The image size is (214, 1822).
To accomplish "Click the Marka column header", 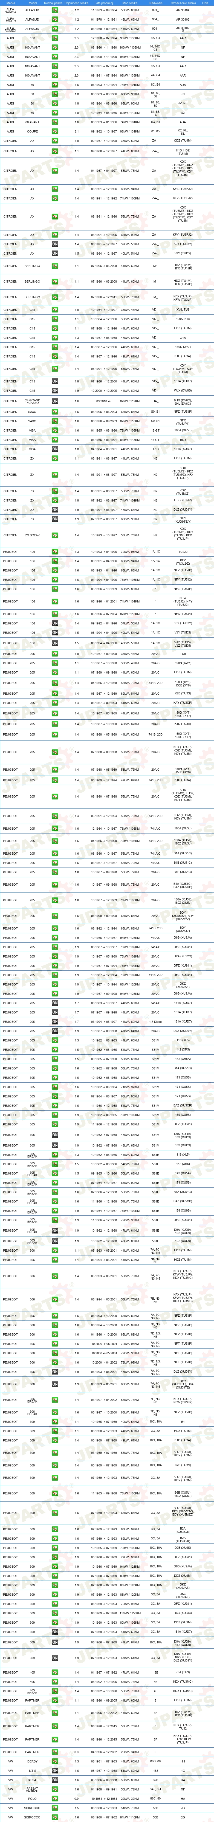I will tap(11, 3).
